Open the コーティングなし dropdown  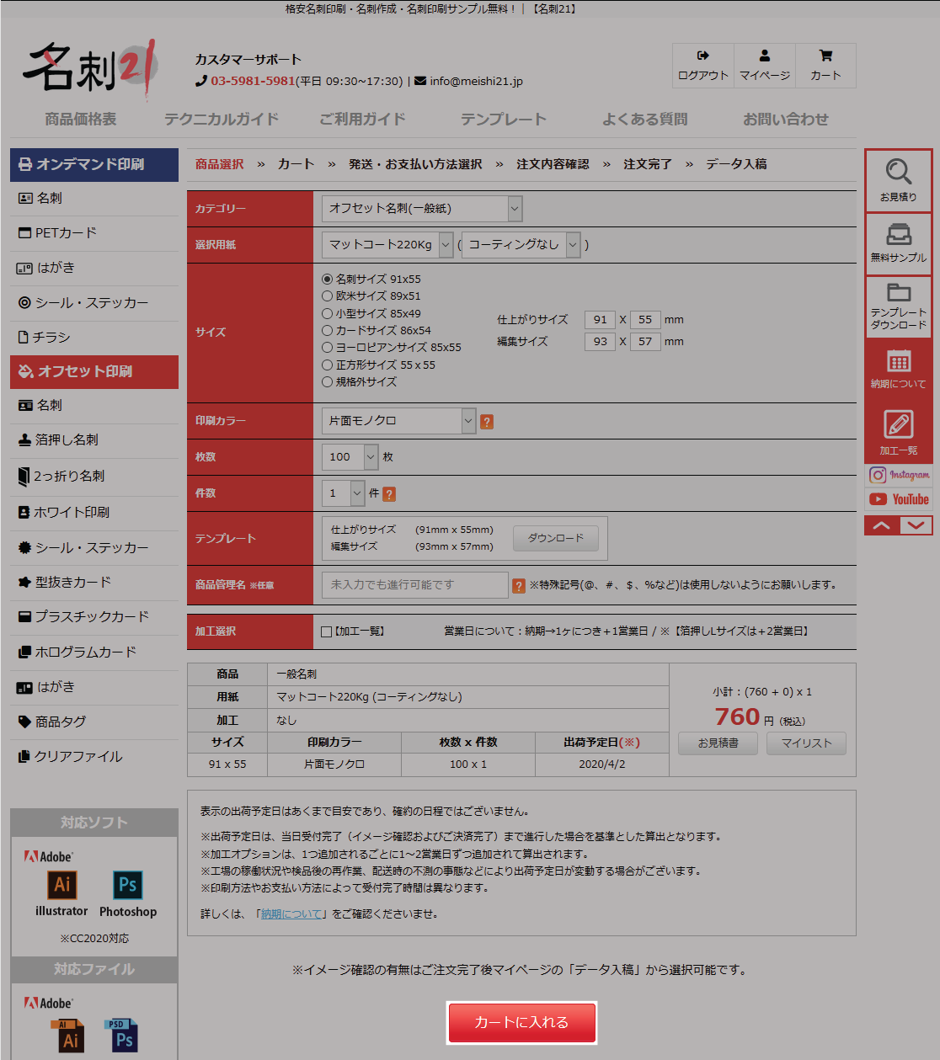tap(521, 244)
